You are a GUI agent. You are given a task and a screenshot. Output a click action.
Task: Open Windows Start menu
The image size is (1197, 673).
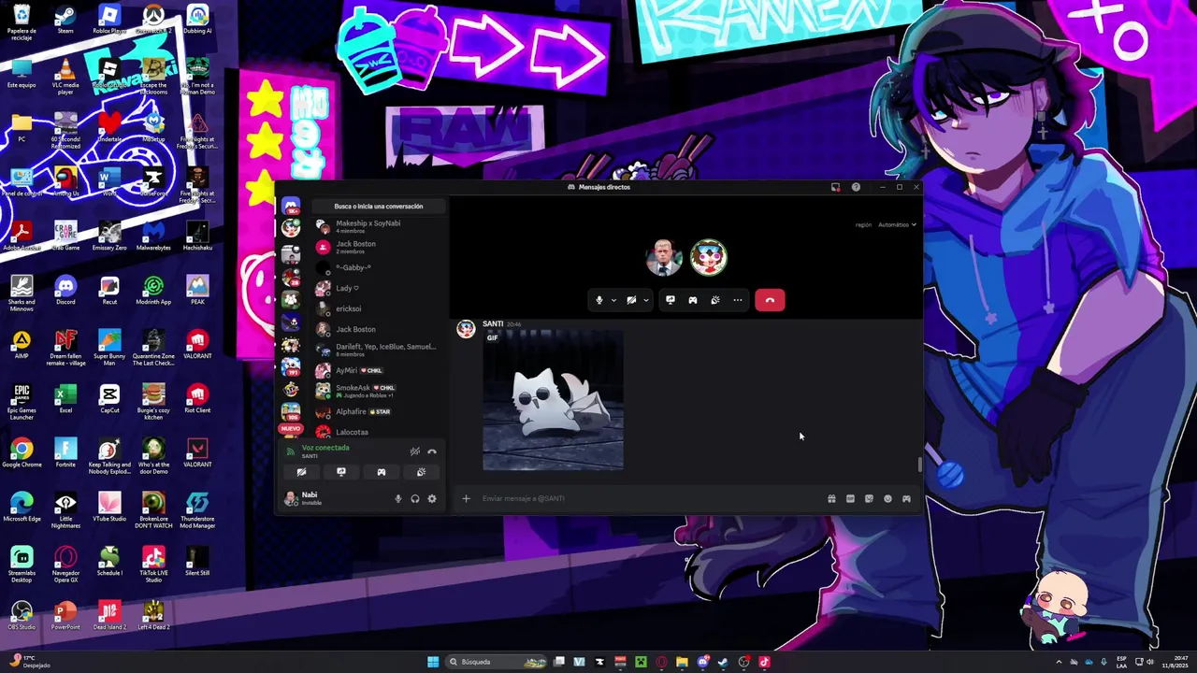click(x=433, y=662)
